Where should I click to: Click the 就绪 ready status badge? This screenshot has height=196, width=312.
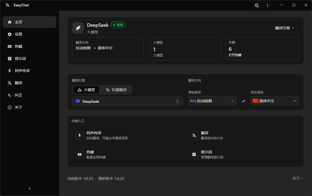point(118,25)
